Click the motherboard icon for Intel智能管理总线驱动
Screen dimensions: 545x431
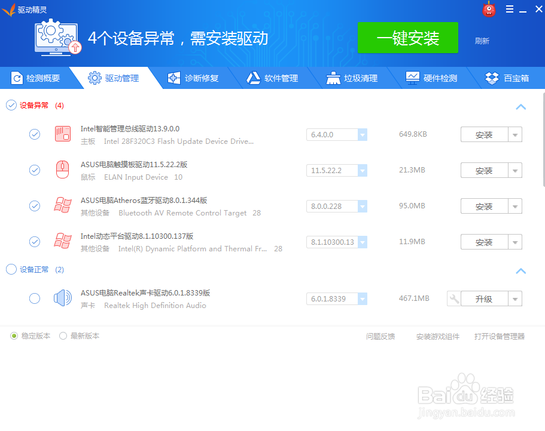(63, 134)
